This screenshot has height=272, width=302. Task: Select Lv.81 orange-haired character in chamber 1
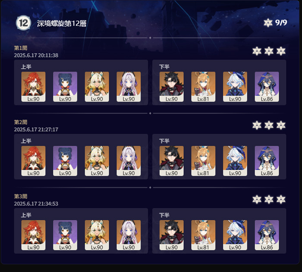point(203,87)
